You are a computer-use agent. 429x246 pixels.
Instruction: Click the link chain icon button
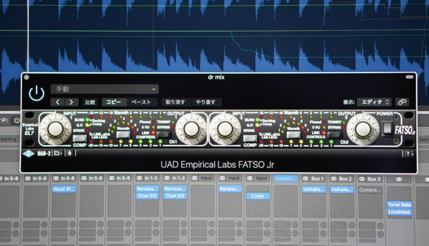pyautogui.click(x=402, y=102)
